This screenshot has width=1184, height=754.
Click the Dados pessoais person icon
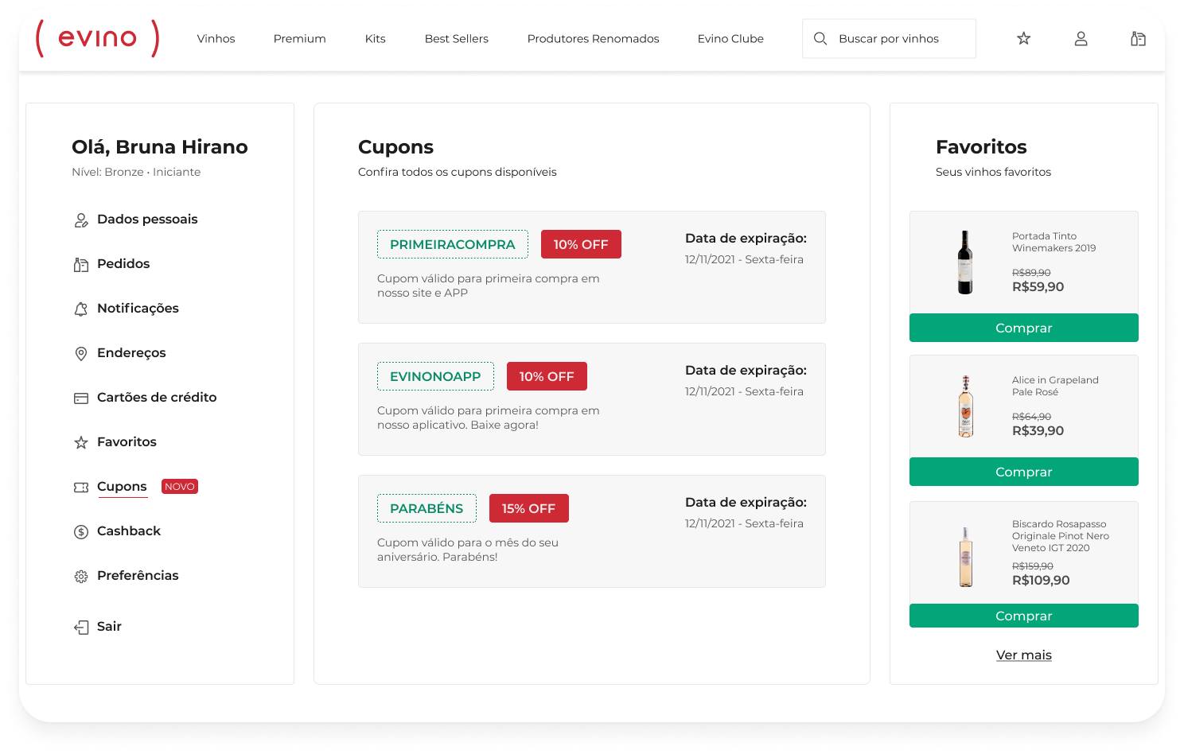point(81,220)
